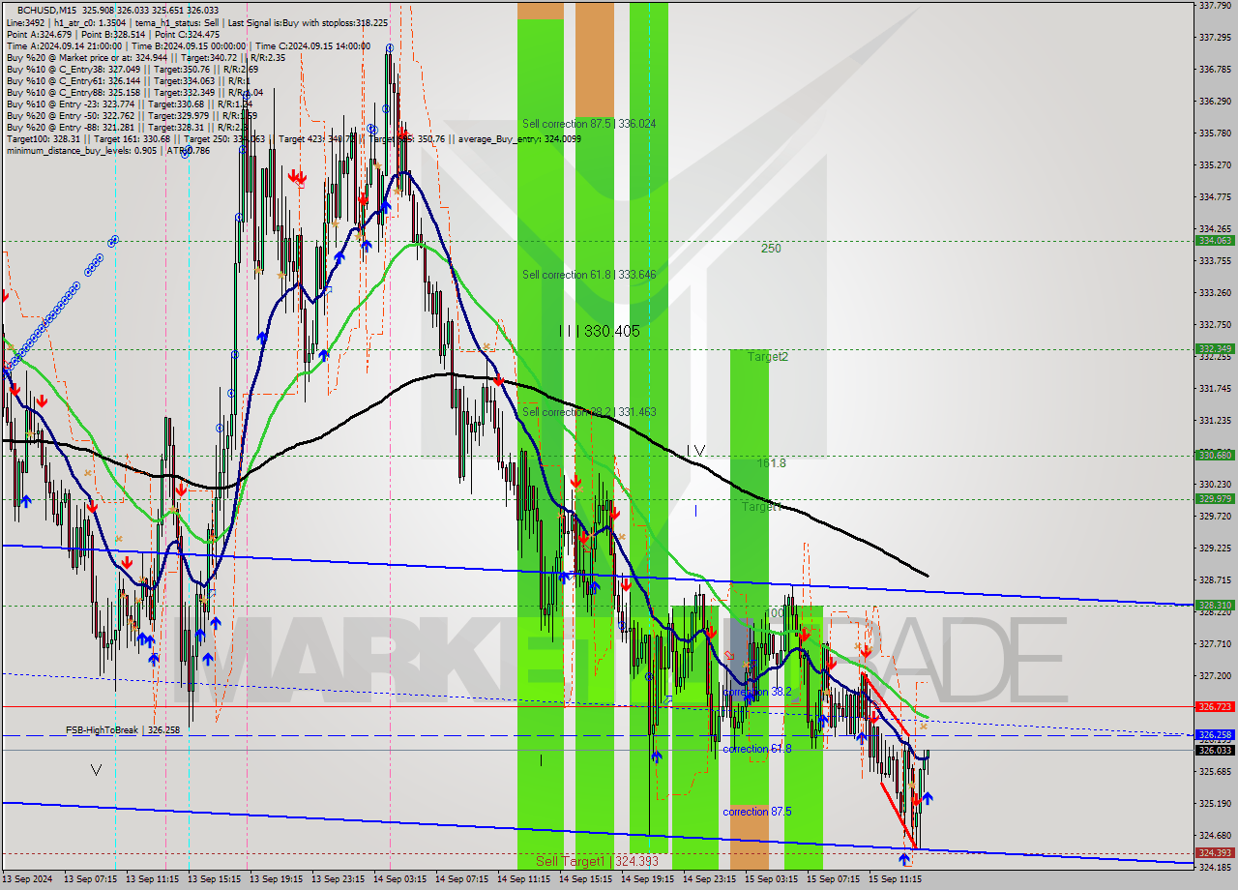Click the '14 Sep 19:15' time axis label

pyautogui.click(x=647, y=880)
